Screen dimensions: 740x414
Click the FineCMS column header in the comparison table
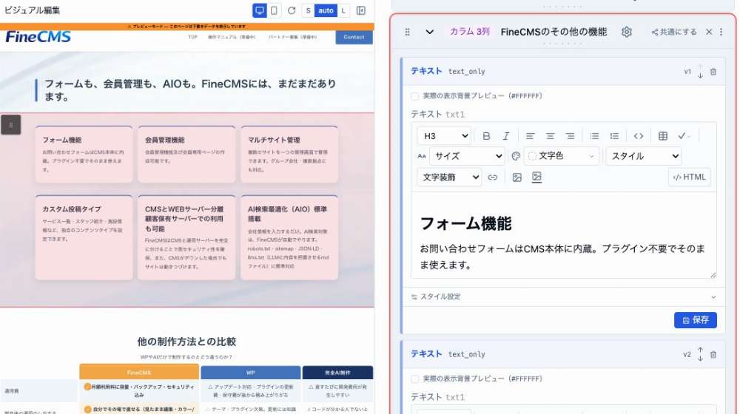139,372
